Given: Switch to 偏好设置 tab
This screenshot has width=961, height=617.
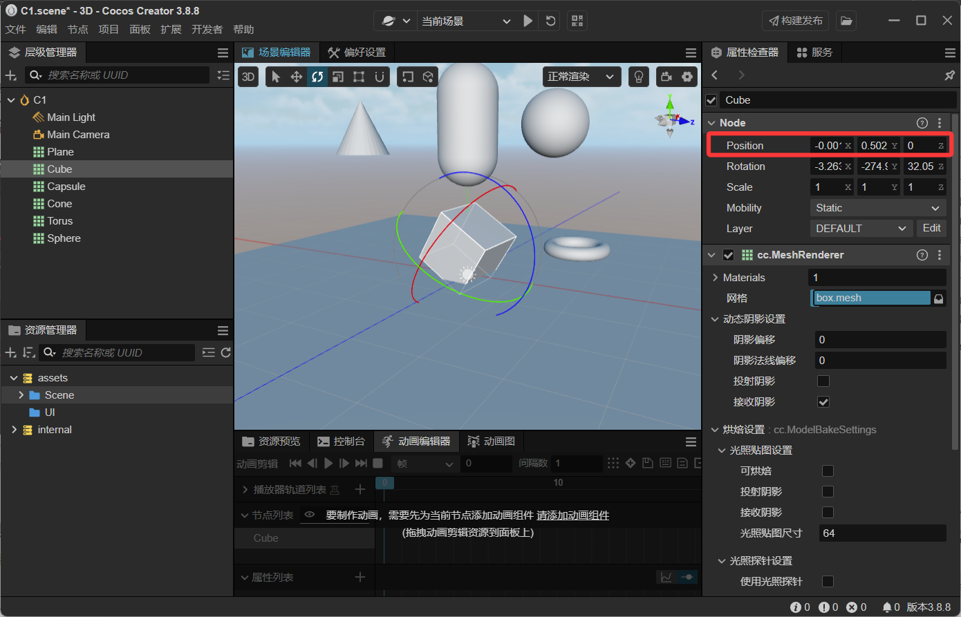Looking at the screenshot, I should [357, 53].
